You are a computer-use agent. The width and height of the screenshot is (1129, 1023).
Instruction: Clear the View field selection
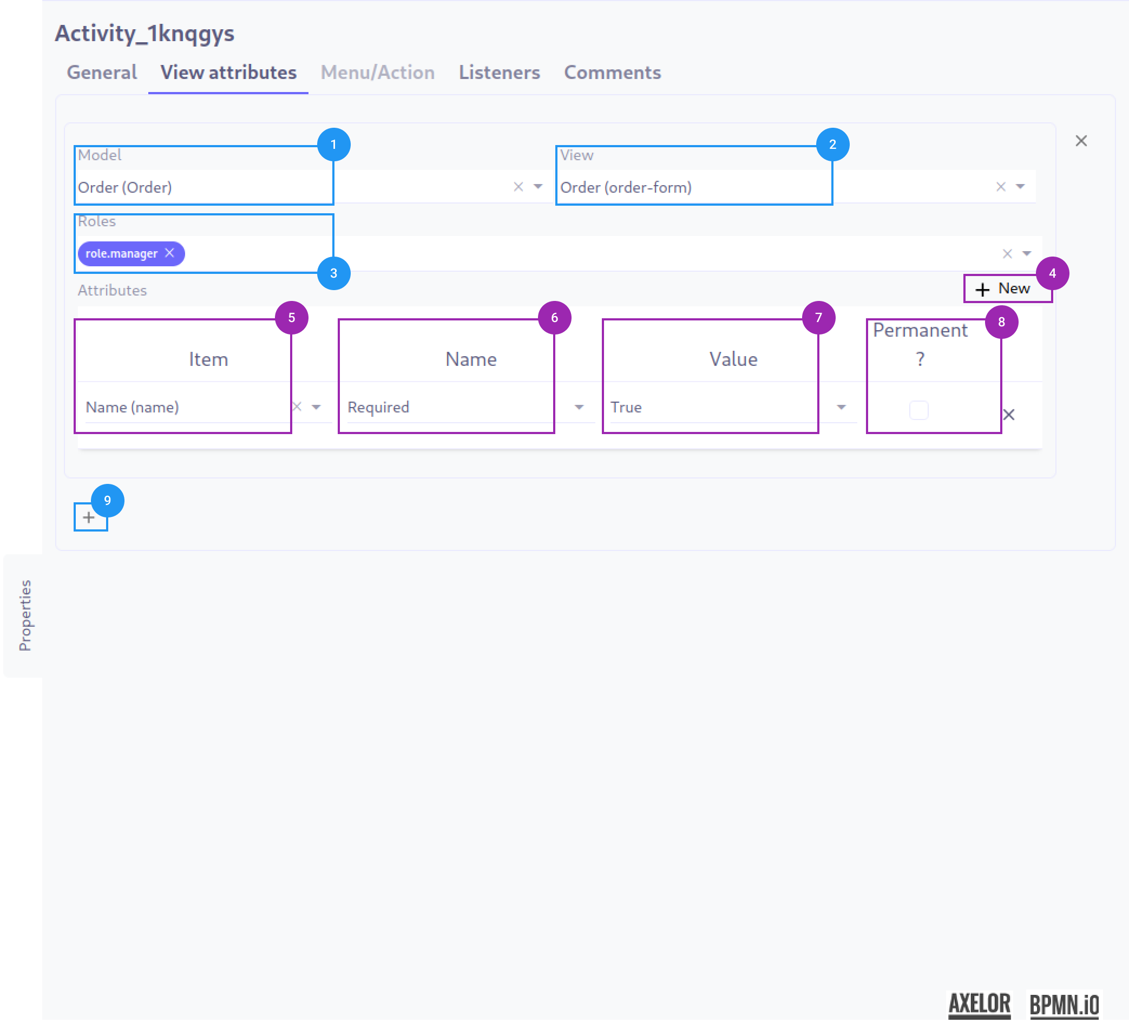point(1001,187)
